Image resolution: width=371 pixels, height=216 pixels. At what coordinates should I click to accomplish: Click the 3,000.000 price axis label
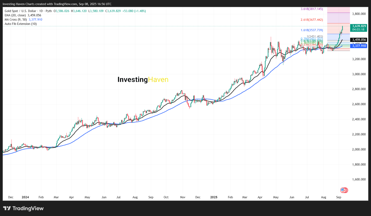359,74
